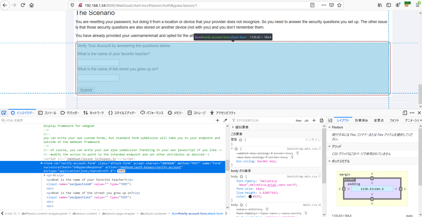Click the #333 color swatch
422x217 pixels.
pos(250,197)
